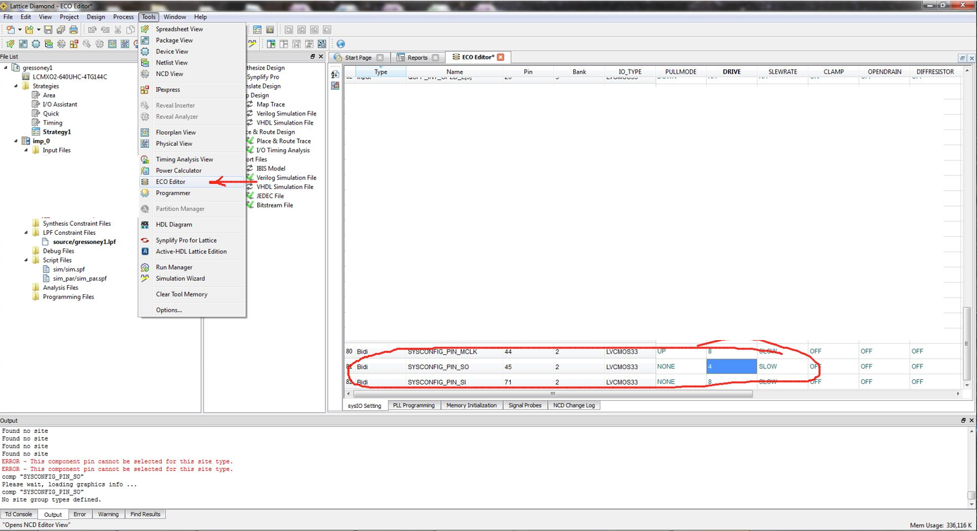
Task: Switch to the Start Page tab
Action: coord(358,57)
